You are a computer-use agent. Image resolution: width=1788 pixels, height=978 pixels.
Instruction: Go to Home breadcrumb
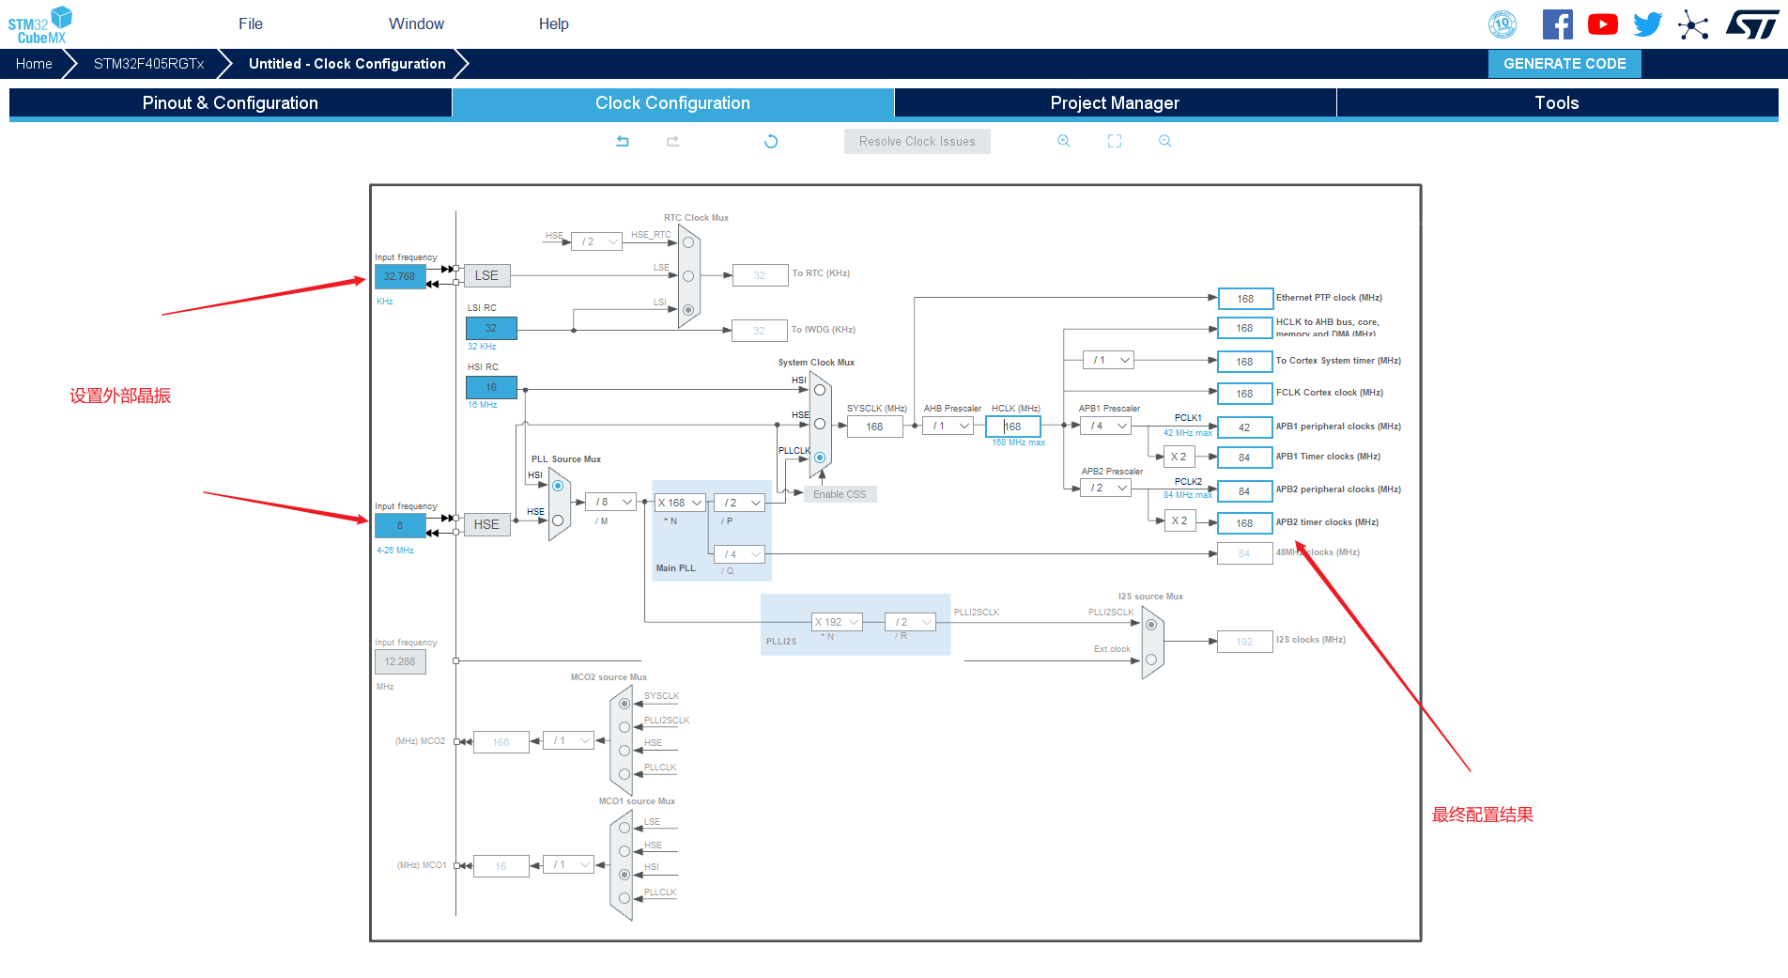coord(34,64)
